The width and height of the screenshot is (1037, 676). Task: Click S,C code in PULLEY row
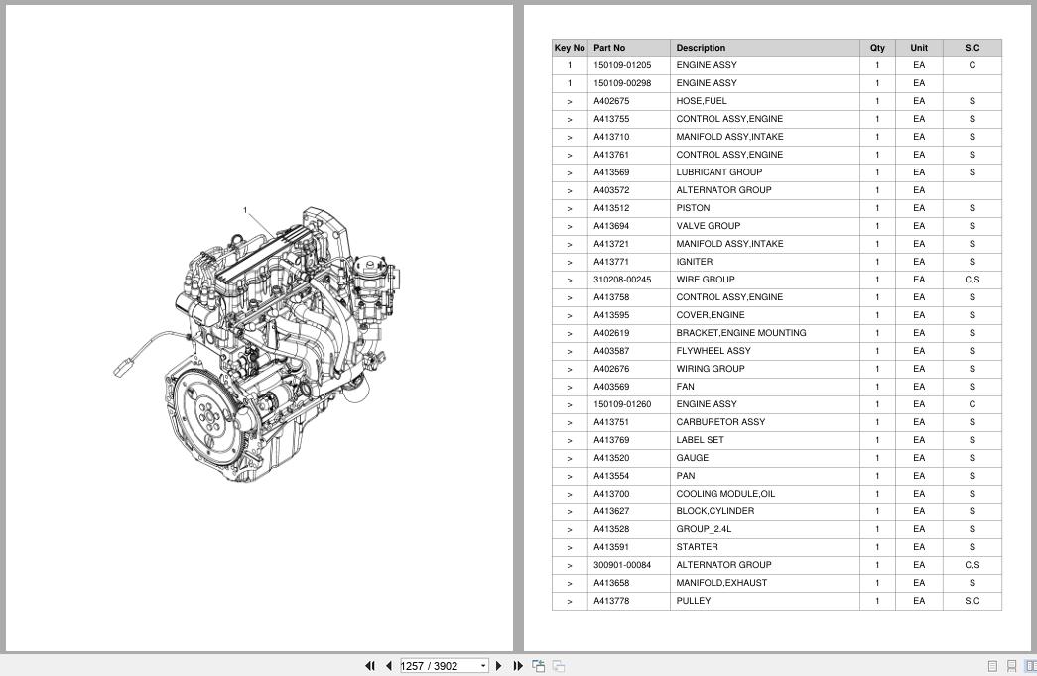972,601
